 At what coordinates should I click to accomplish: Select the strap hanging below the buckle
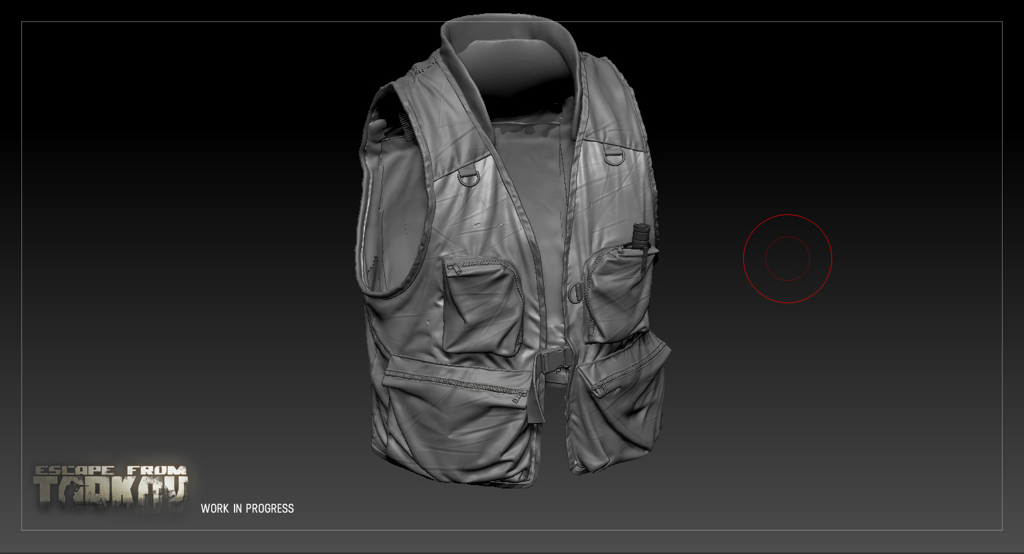538,396
